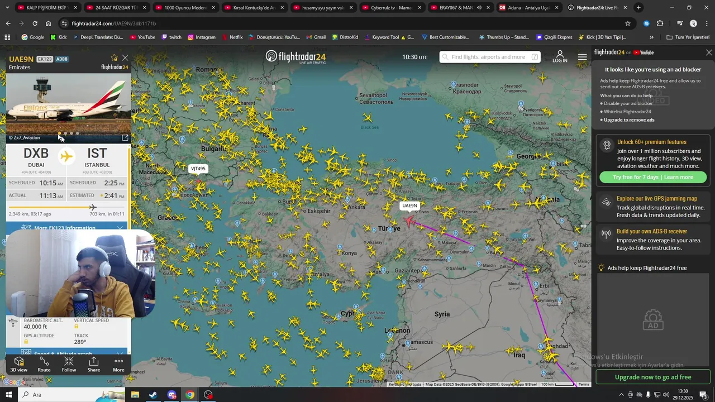Click Upgrade to remove ads link
The height and width of the screenshot is (402, 715).
tap(629, 119)
